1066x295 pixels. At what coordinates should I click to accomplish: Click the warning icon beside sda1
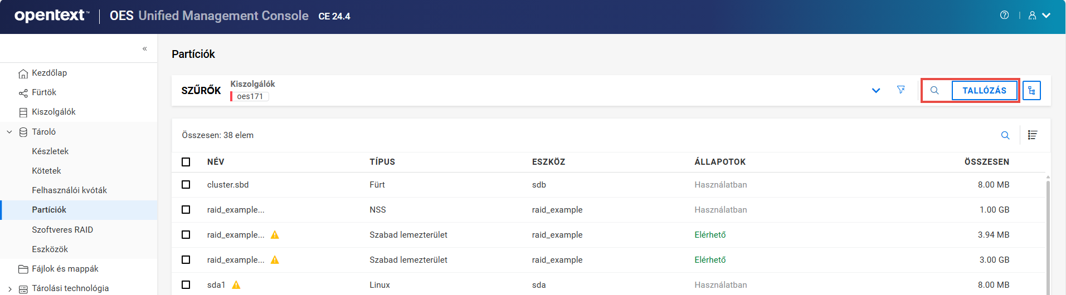(x=236, y=285)
